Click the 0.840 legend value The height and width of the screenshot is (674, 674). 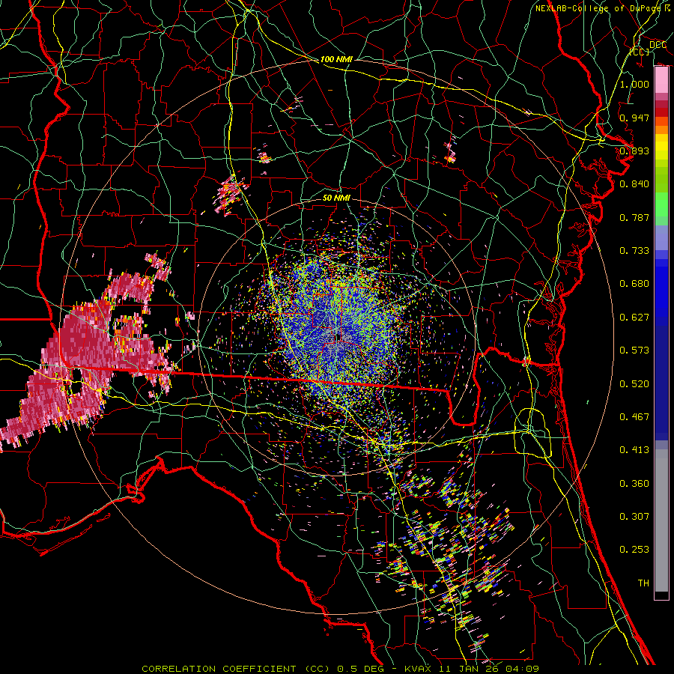point(634,184)
